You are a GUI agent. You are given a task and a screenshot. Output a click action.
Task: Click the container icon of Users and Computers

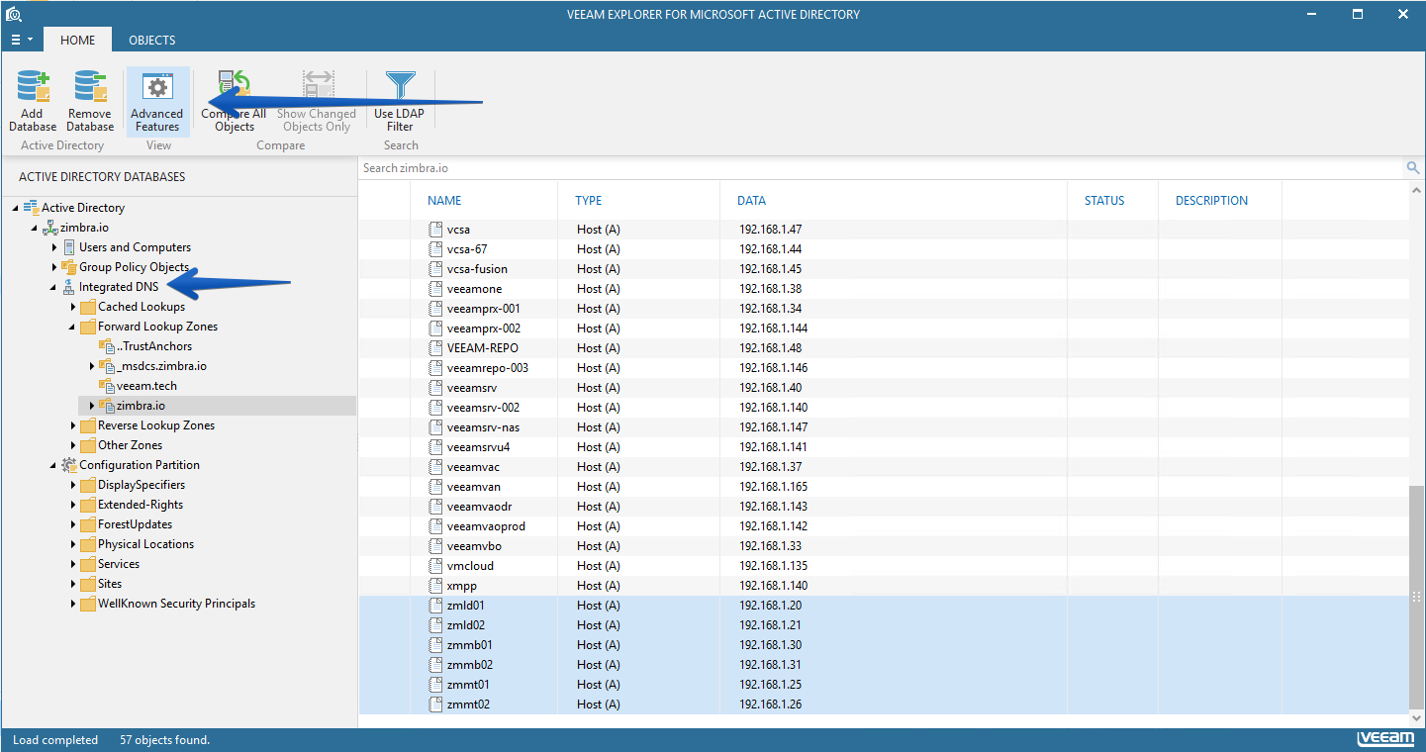69,247
